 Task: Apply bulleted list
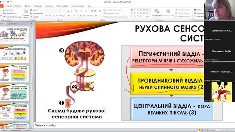pos(81,11)
